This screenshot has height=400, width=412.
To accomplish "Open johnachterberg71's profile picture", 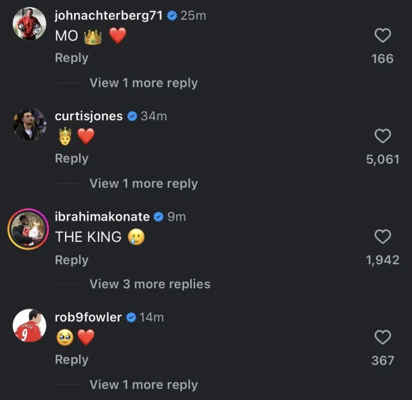I will (30, 24).
